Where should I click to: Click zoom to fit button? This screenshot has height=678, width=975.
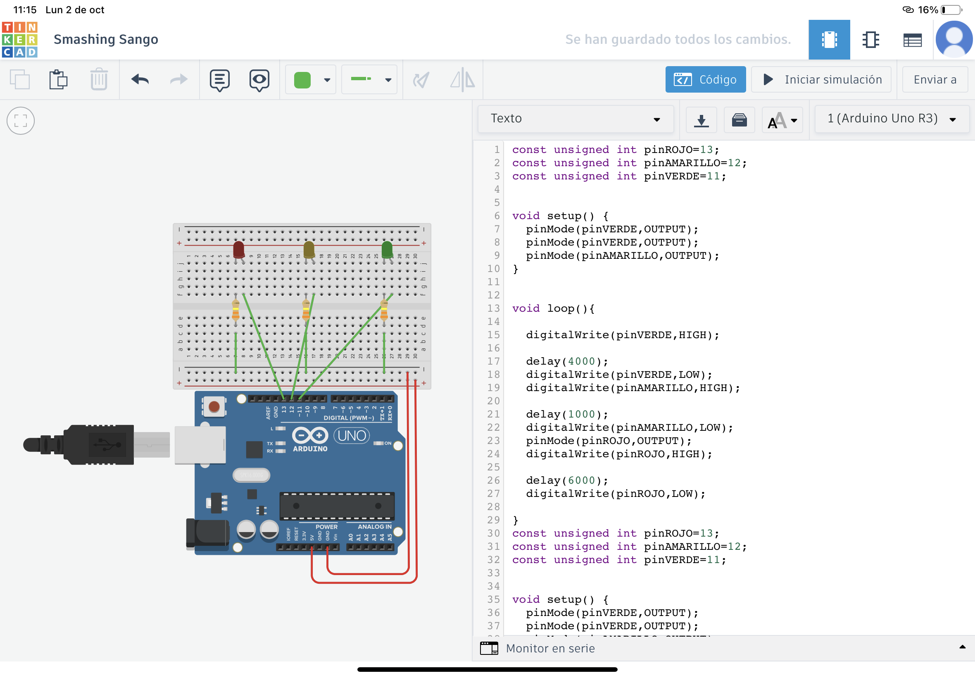click(x=20, y=120)
